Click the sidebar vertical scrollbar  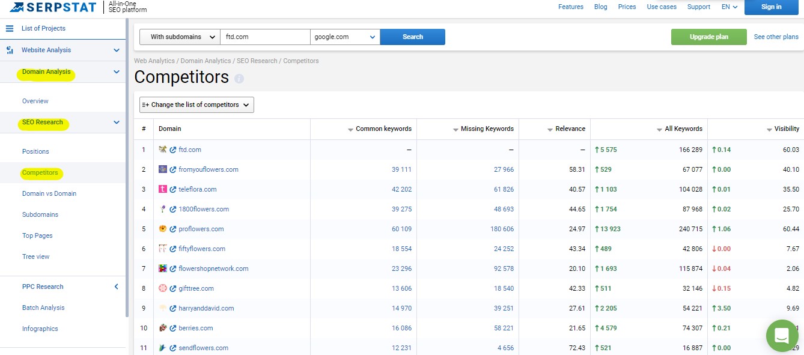tap(127, 168)
